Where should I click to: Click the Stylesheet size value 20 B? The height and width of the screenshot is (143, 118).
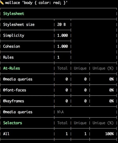61,24
